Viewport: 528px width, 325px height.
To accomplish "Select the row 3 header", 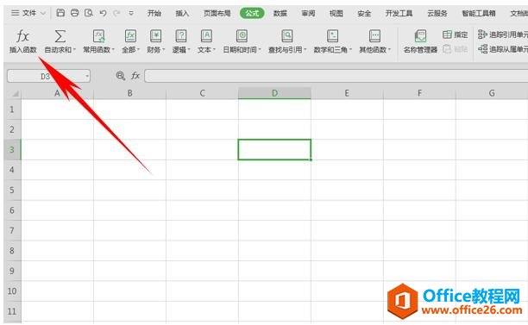I will [x=12, y=150].
